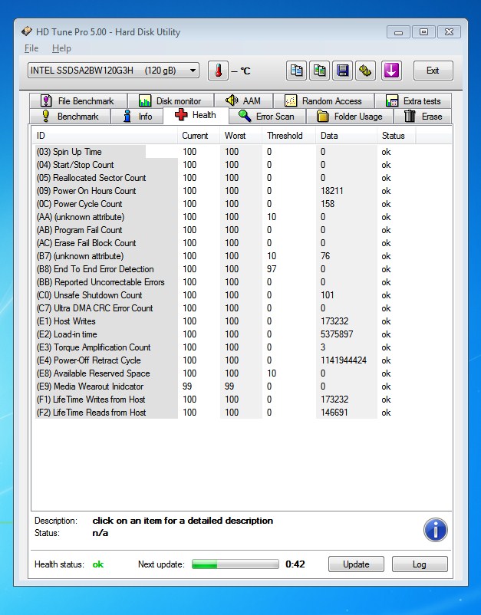Select the (03) Spin Up Time row
The image size is (481, 615).
pyautogui.click(x=242, y=152)
